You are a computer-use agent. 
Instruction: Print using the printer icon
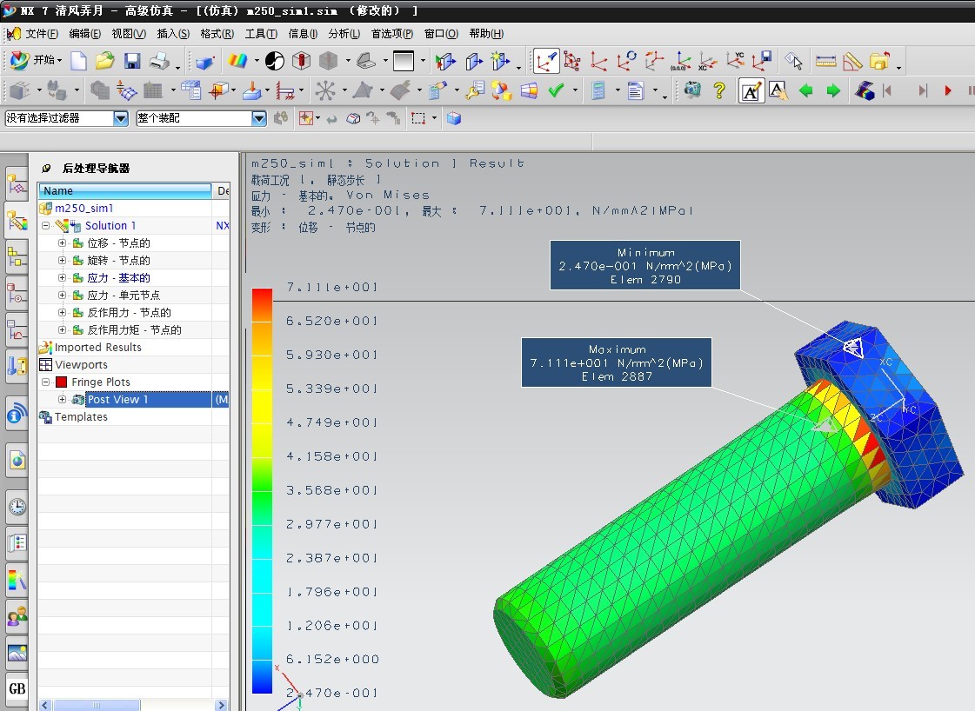pyautogui.click(x=159, y=60)
